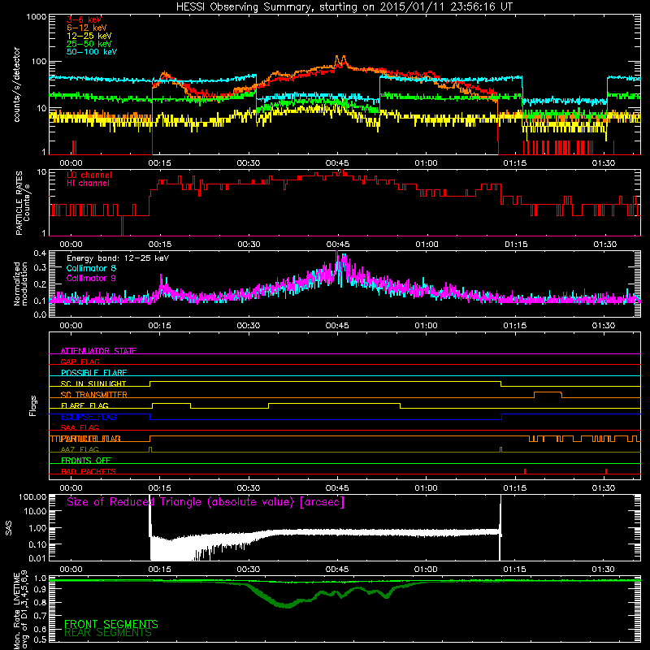The image size is (650, 650).
Task: Click the 'PARTICLE RATES Counts/s' axis label
Action: pos(23,202)
